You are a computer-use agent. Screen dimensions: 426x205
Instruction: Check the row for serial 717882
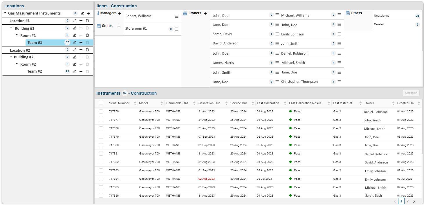tap(101, 162)
